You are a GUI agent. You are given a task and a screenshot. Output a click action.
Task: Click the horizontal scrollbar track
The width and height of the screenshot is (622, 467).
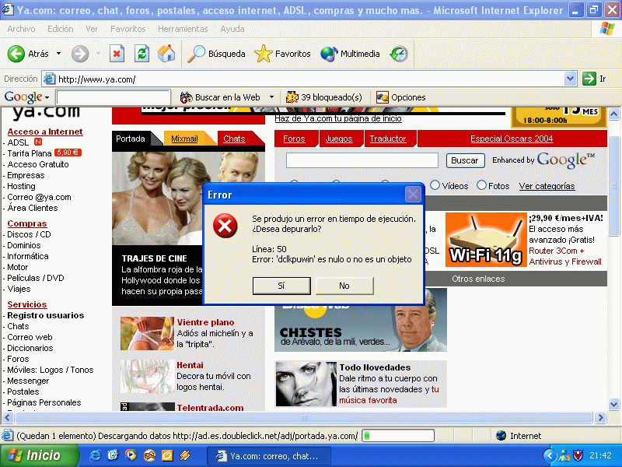pos(304,418)
